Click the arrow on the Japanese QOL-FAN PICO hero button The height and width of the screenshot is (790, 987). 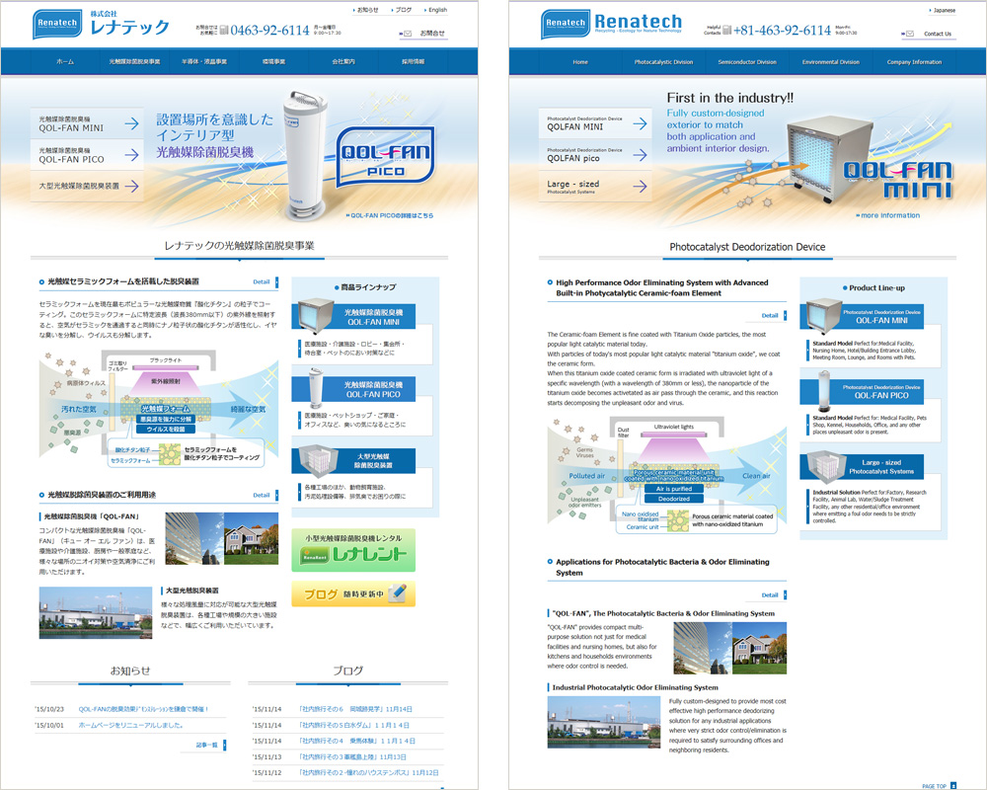pyautogui.click(x=131, y=155)
